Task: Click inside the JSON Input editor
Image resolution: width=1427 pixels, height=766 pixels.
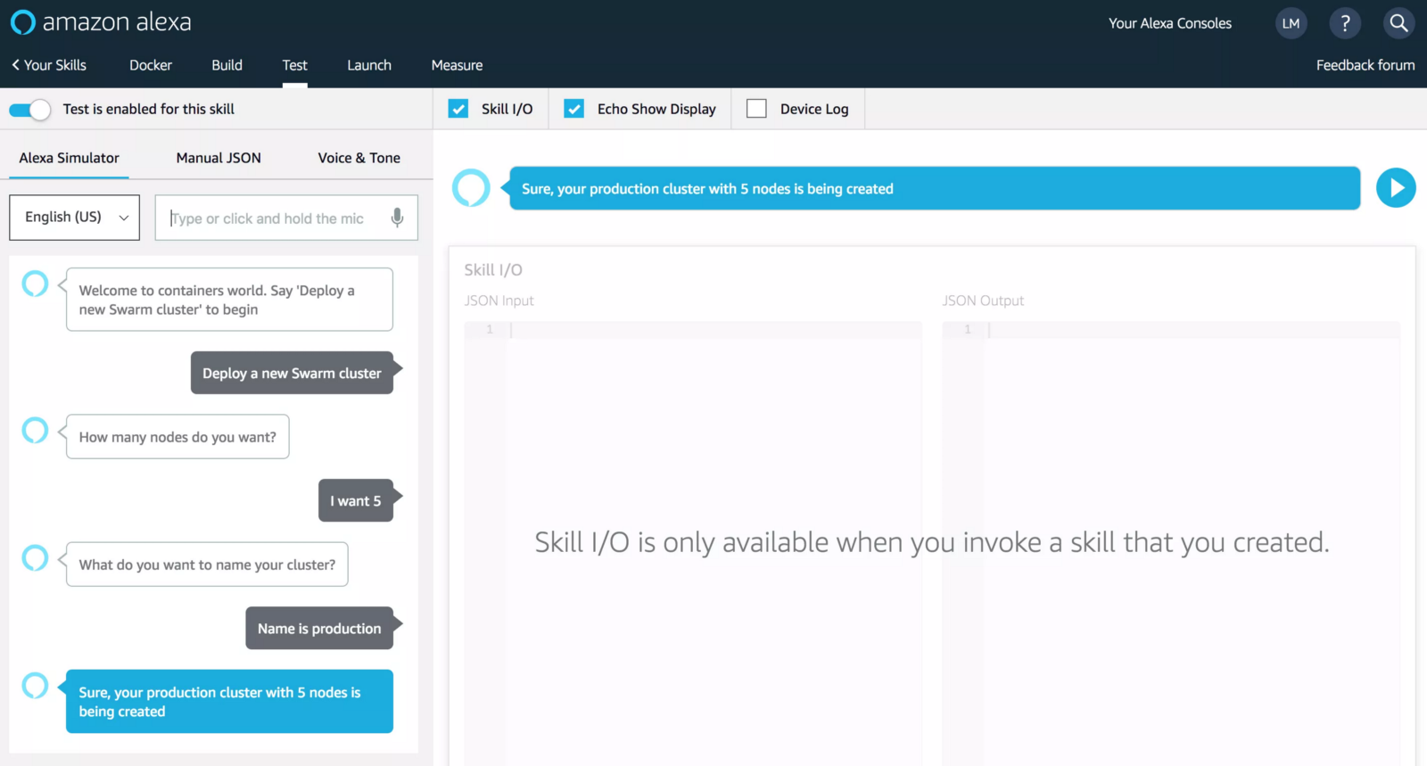Action: [x=693, y=542]
